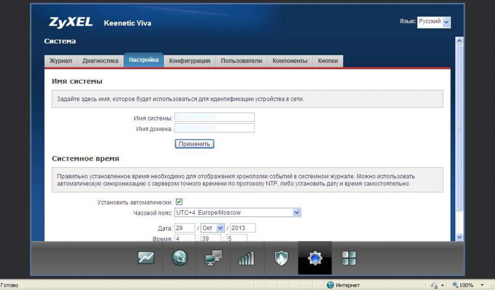The image size is (495, 290).
Task: Click the Часовой пояс label
Action: (153, 213)
